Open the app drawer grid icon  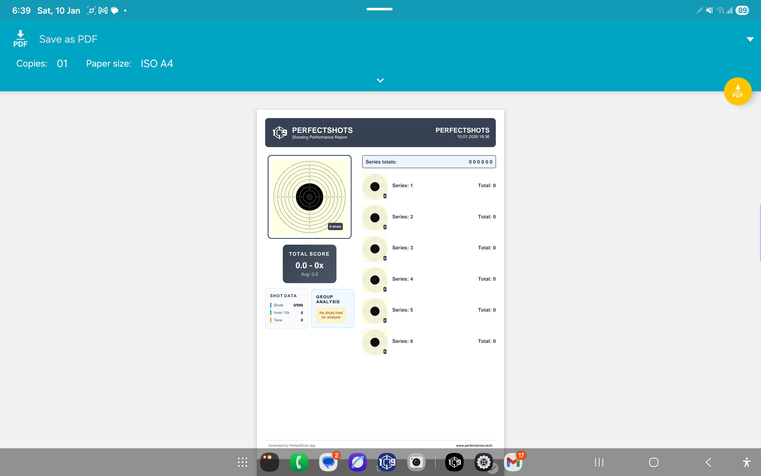point(242,462)
